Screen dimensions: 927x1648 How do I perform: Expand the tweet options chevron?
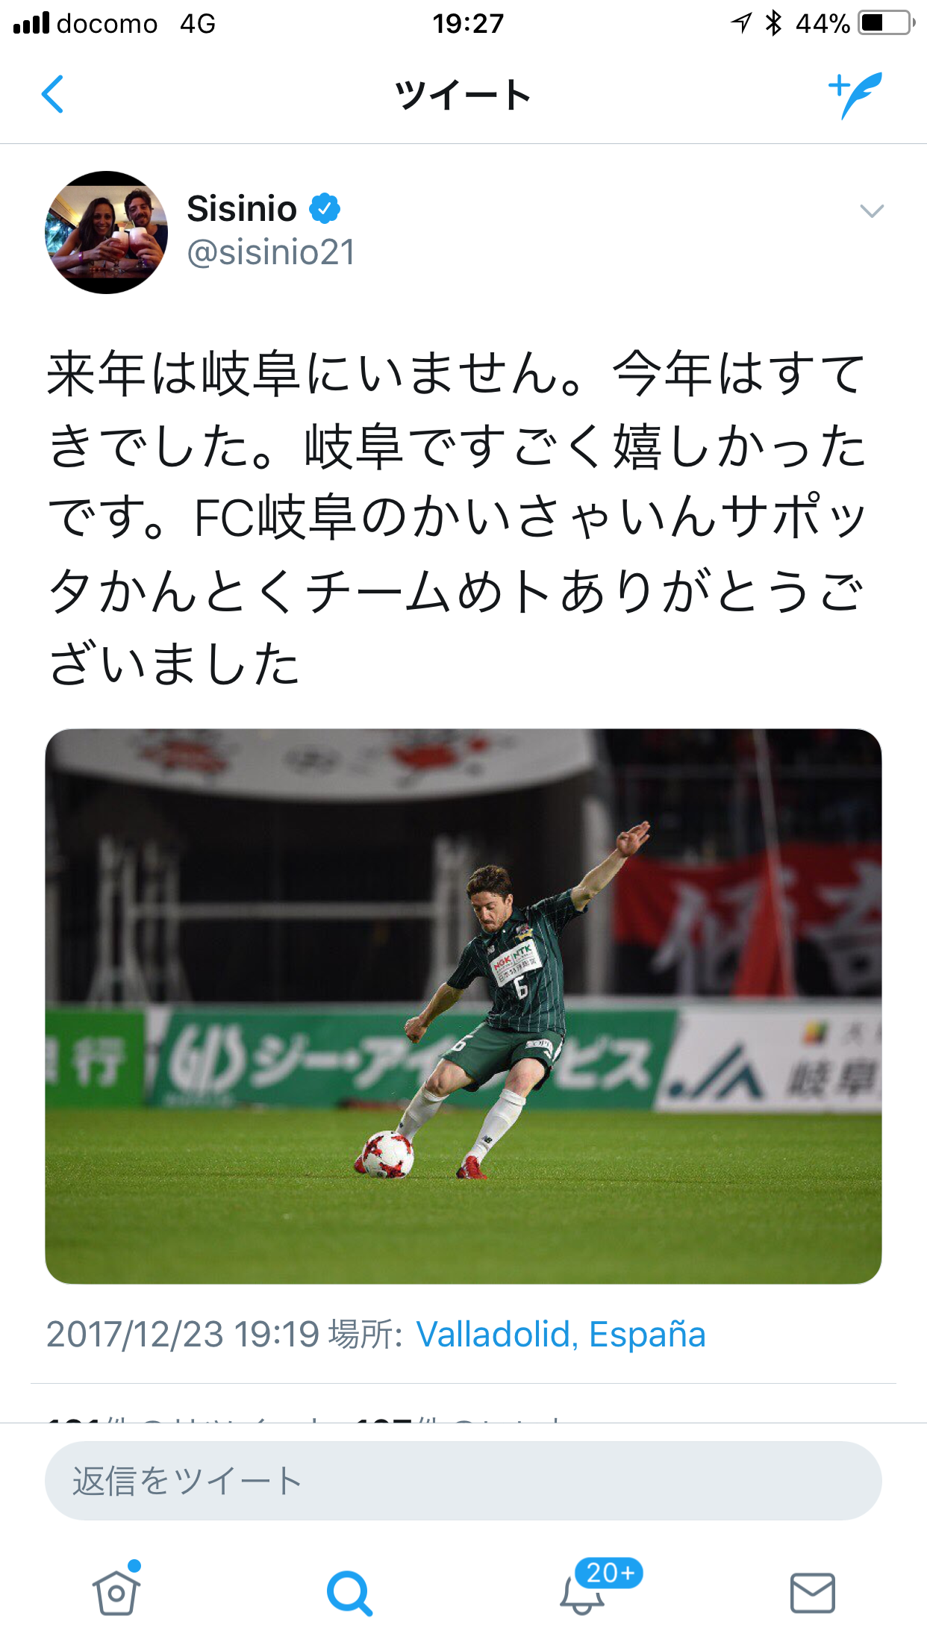point(872,211)
